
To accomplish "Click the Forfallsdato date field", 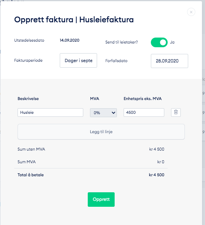I will 170,61.
